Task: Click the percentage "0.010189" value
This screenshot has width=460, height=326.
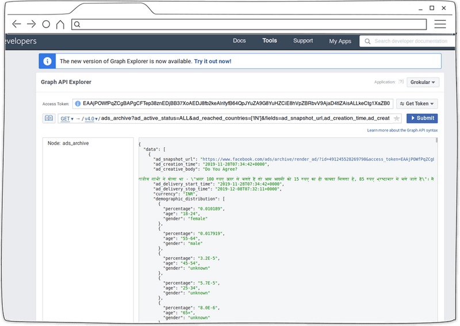Action: tap(210, 209)
